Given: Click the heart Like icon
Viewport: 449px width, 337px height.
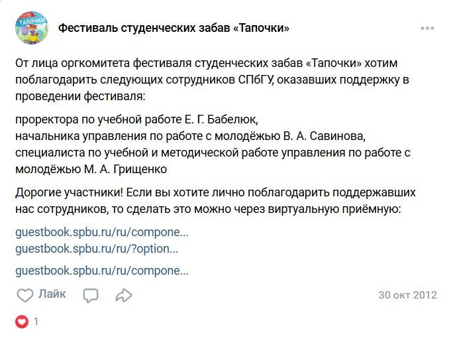Looking at the screenshot, I should click(25, 295).
